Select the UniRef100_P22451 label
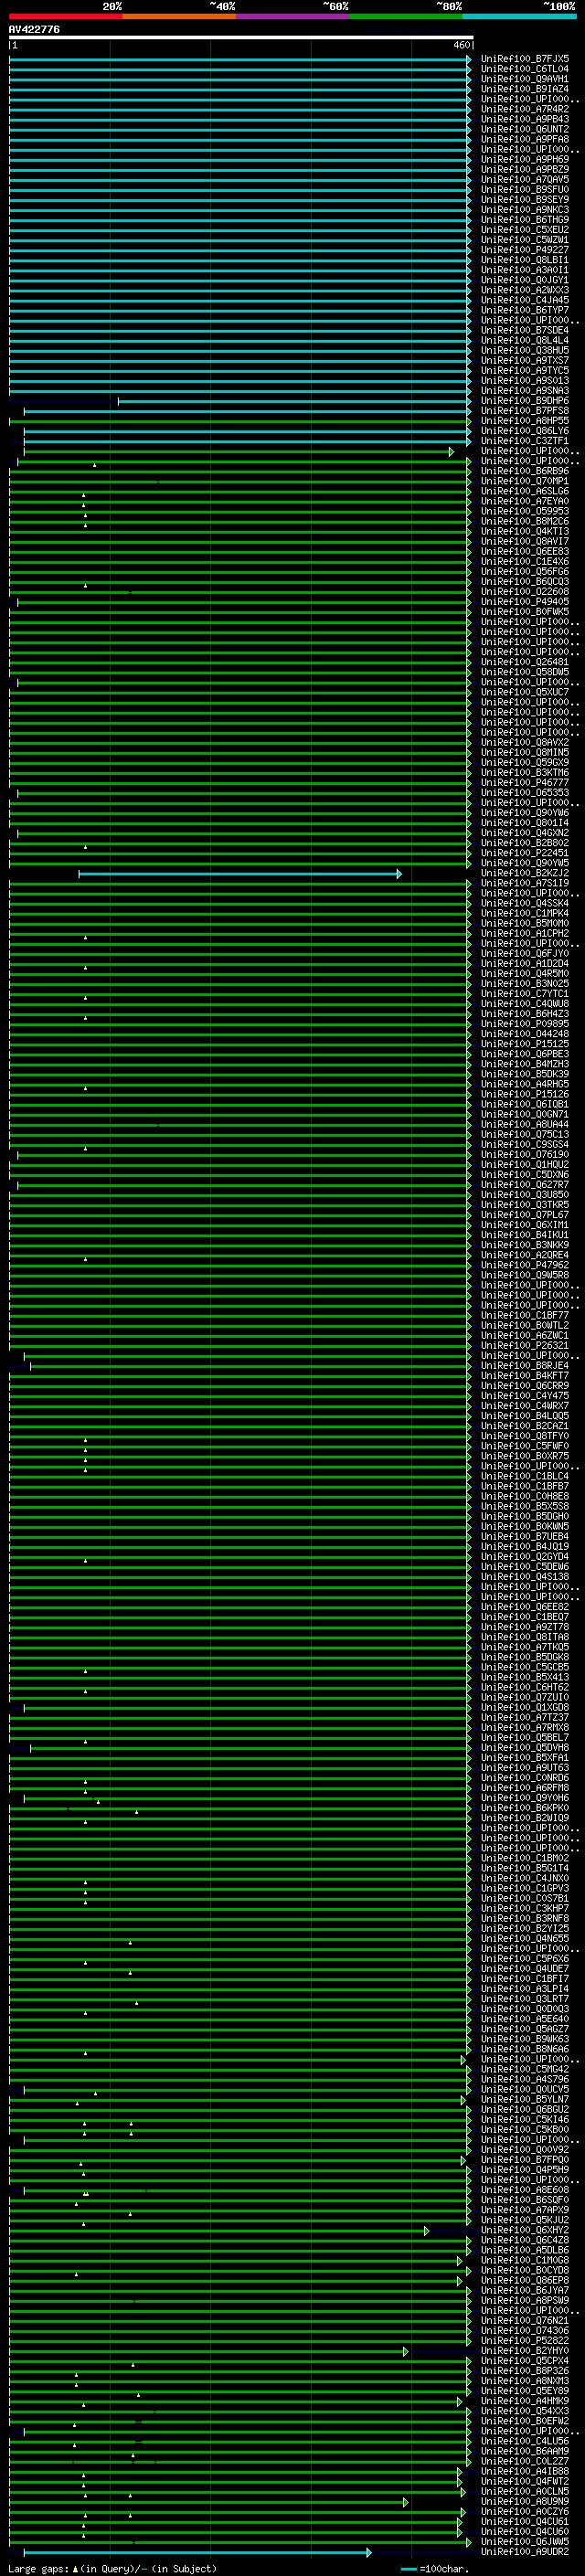The image size is (585, 2576). click(x=524, y=853)
